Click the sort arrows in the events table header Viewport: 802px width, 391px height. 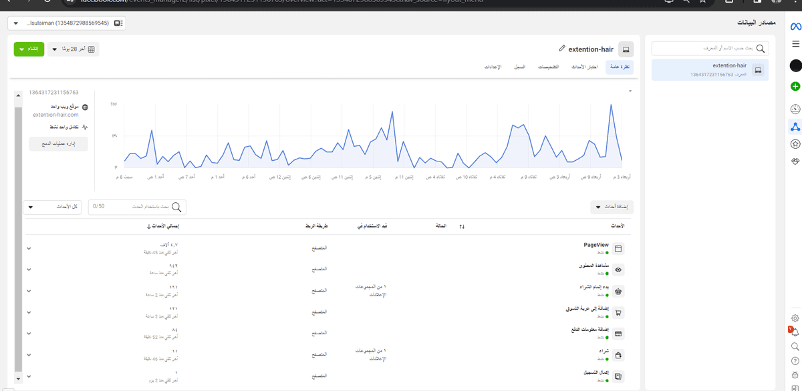(x=461, y=227)
